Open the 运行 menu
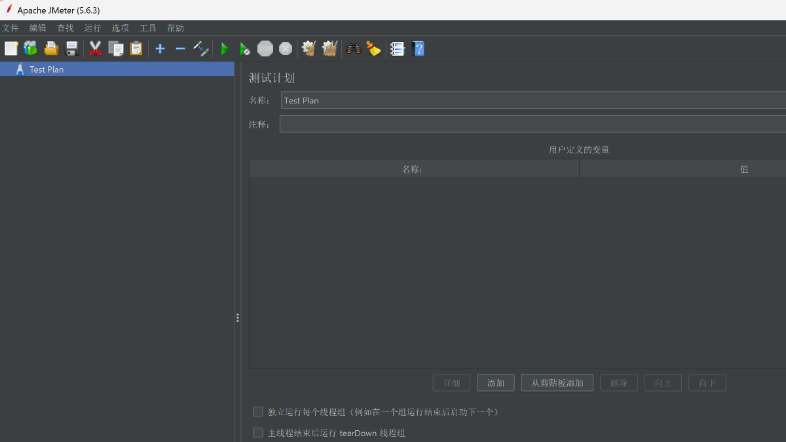This screenshot has width=786, height=442. pos(93,28)
